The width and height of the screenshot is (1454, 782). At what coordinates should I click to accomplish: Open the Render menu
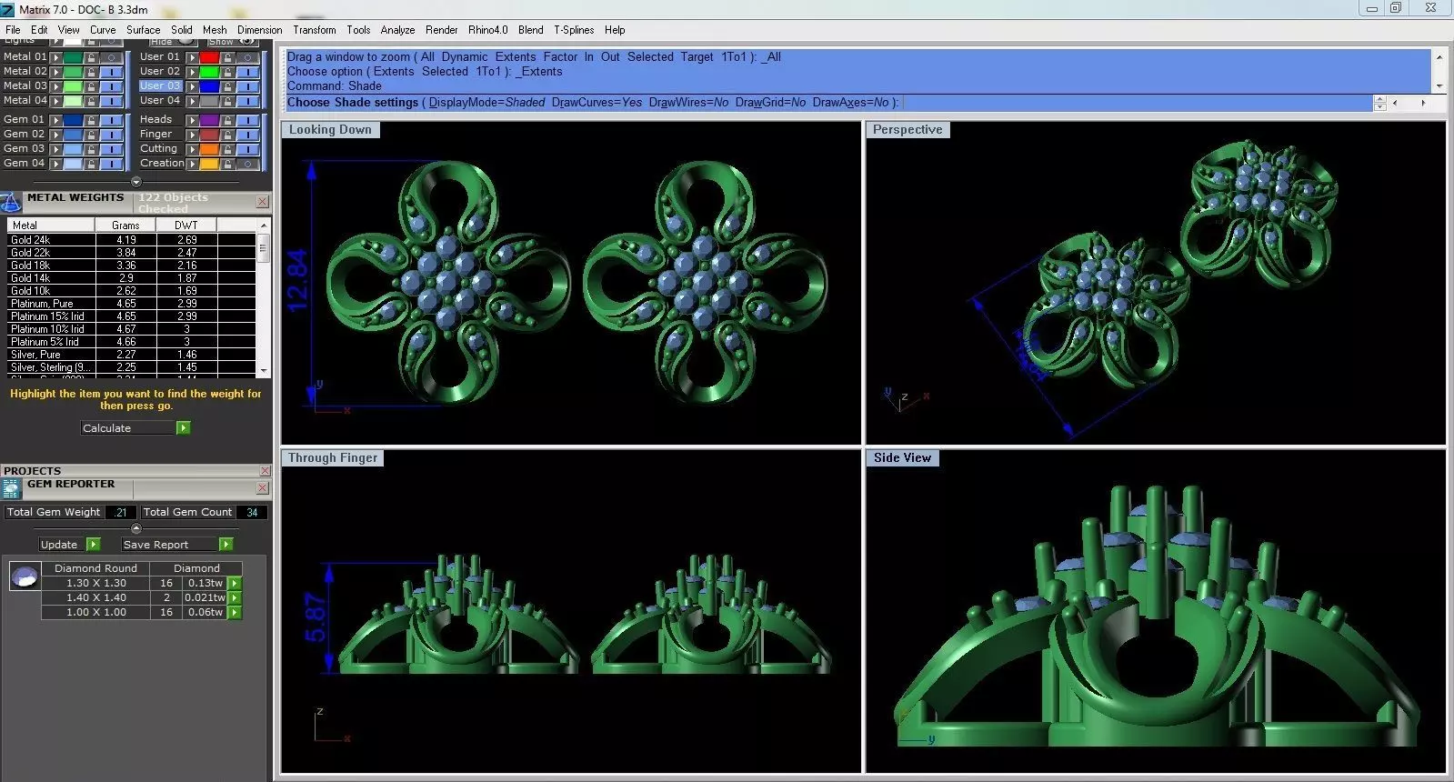[x=442, y=30]
